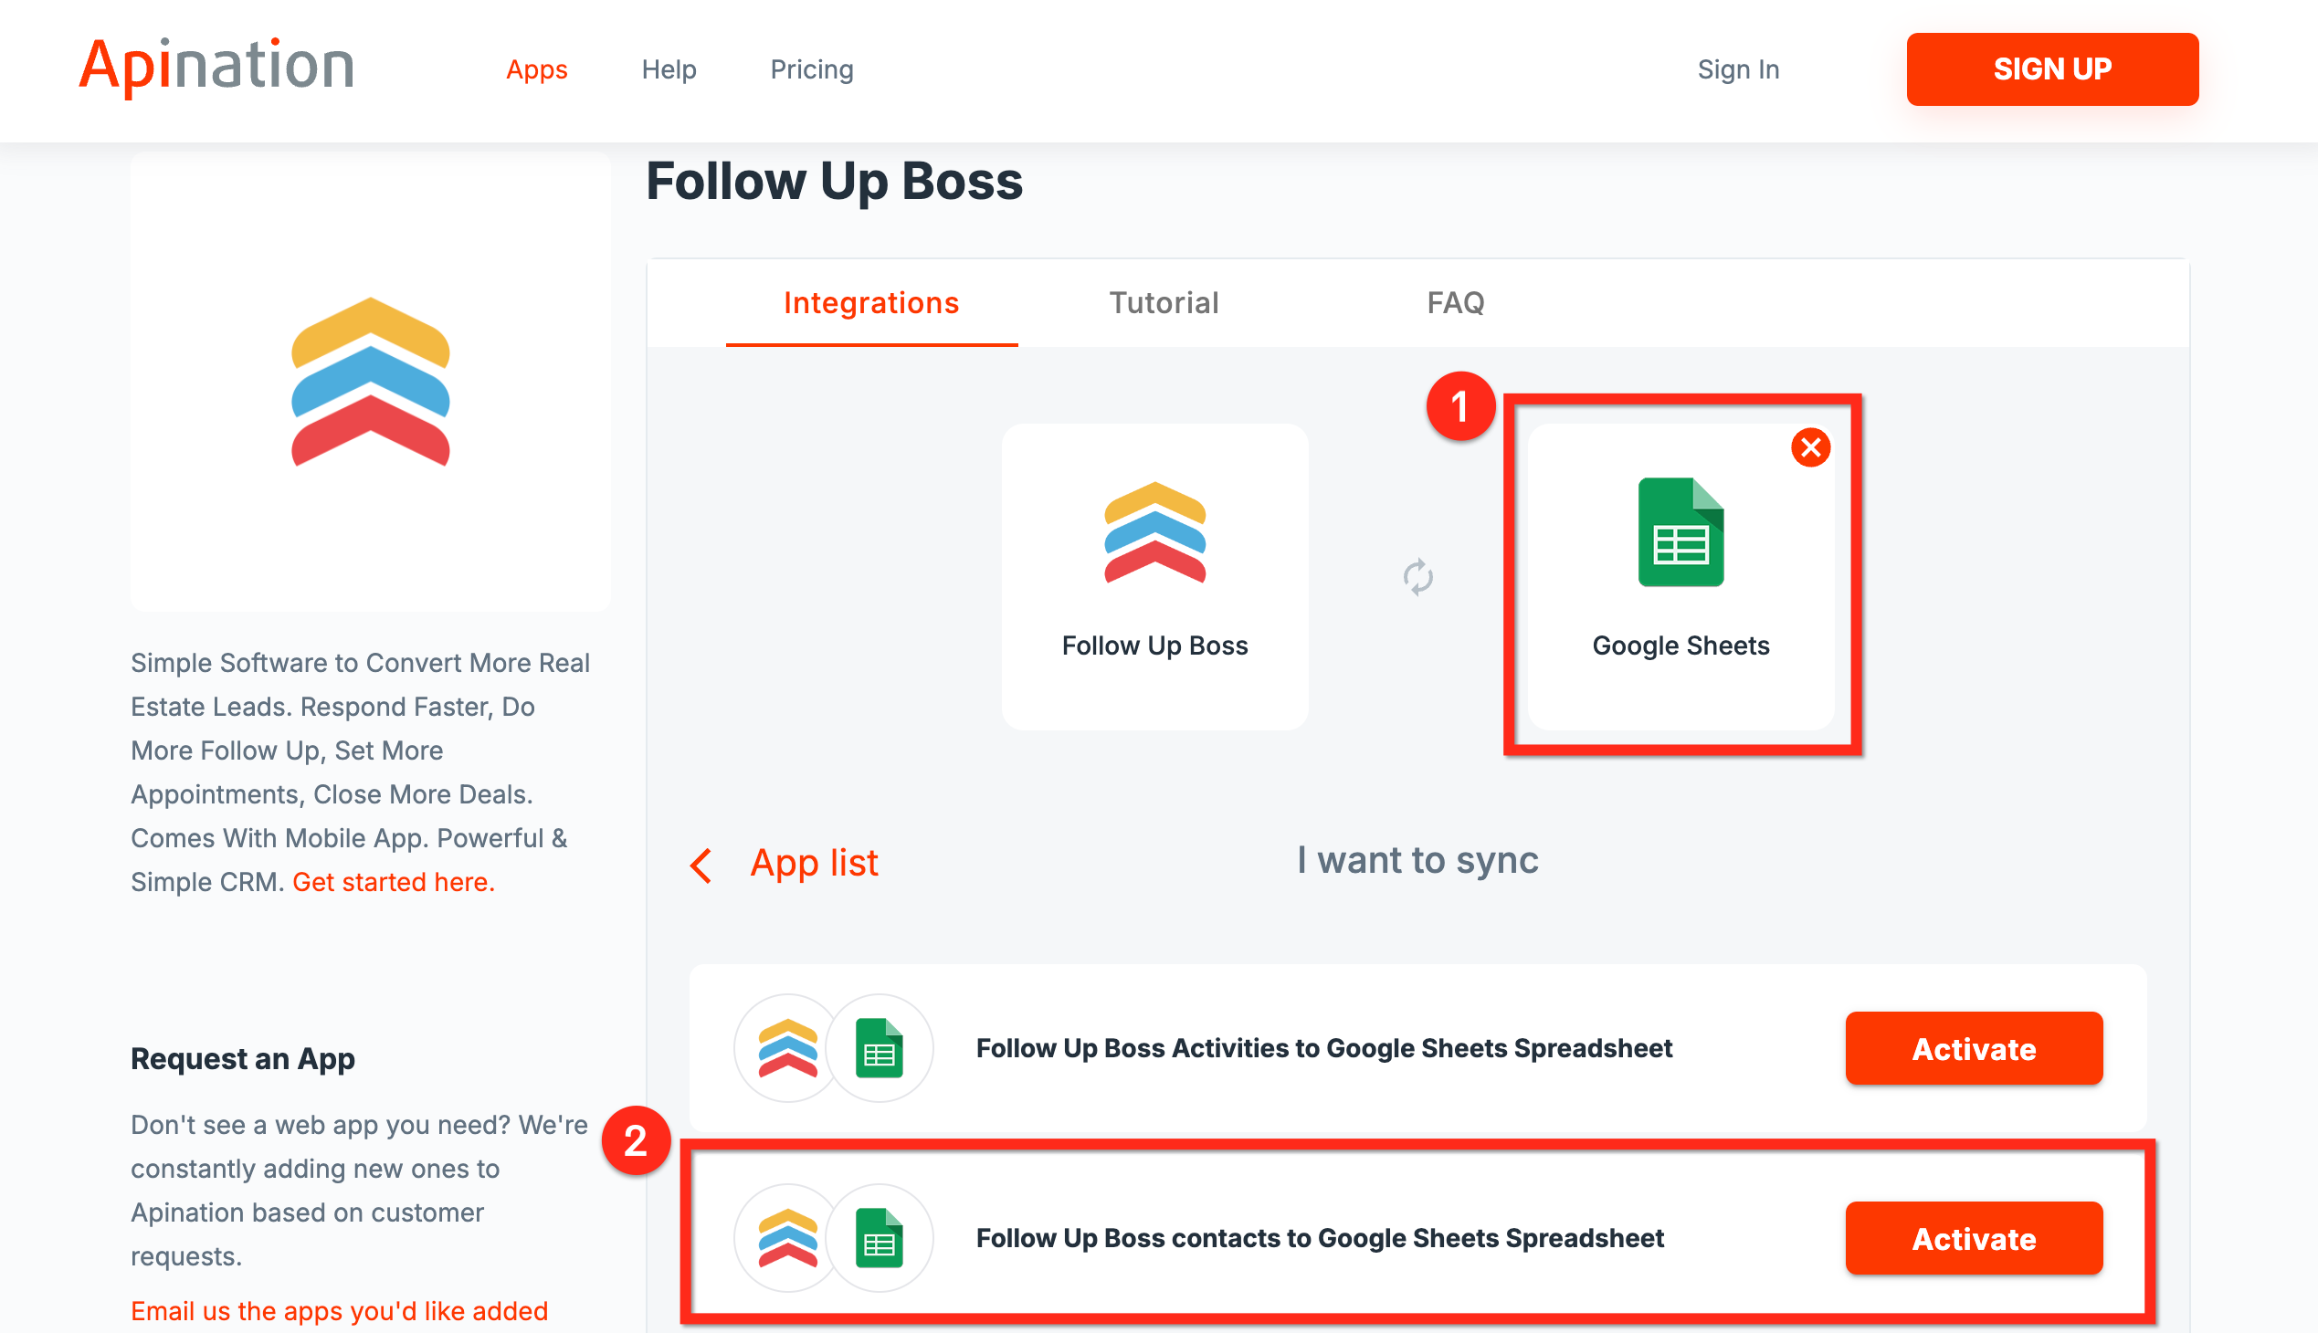2318x1333 pixels.
Task: Click the Request an App heading
Action: (243, 1059)
